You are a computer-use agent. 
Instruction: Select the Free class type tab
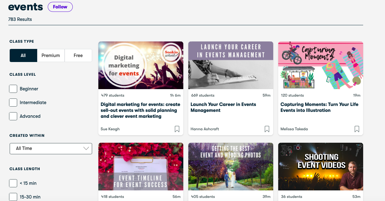point(78,55)
